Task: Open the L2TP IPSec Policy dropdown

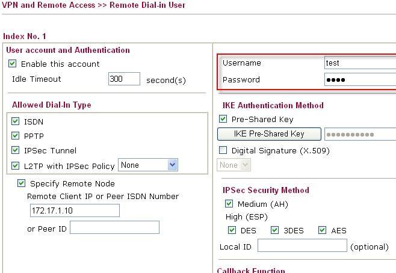Action: [x=148, y=165]
